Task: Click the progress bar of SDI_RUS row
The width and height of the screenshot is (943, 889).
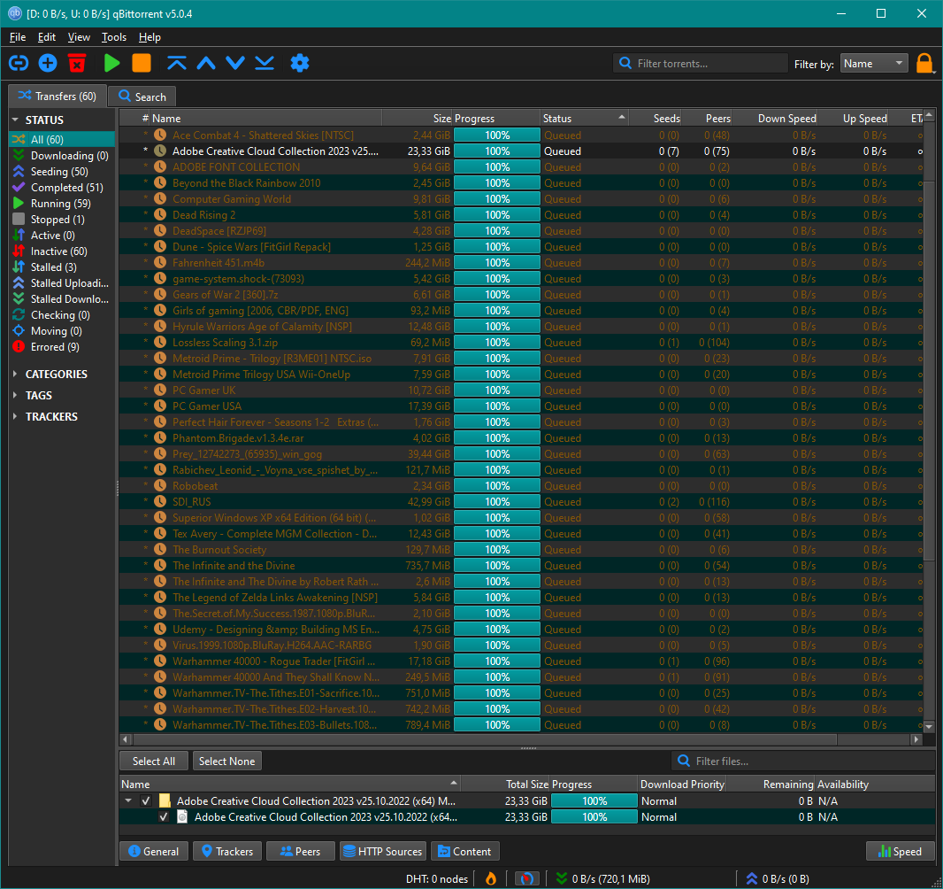Action: click(x=497, y=502)
